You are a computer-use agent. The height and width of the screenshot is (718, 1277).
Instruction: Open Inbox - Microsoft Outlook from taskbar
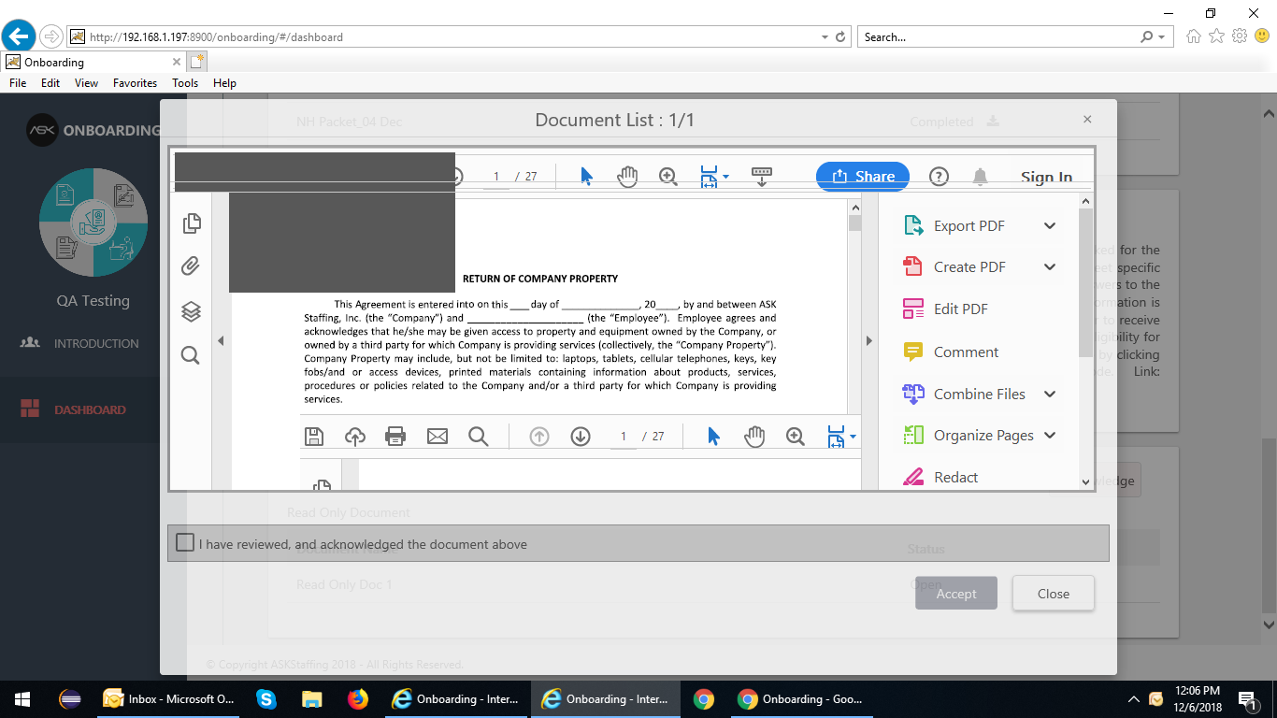(x=168, y=698)
